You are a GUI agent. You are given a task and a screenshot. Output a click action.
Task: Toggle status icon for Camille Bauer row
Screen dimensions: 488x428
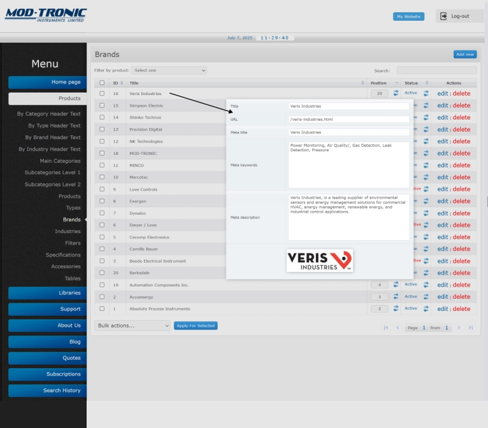coord(426,249)
